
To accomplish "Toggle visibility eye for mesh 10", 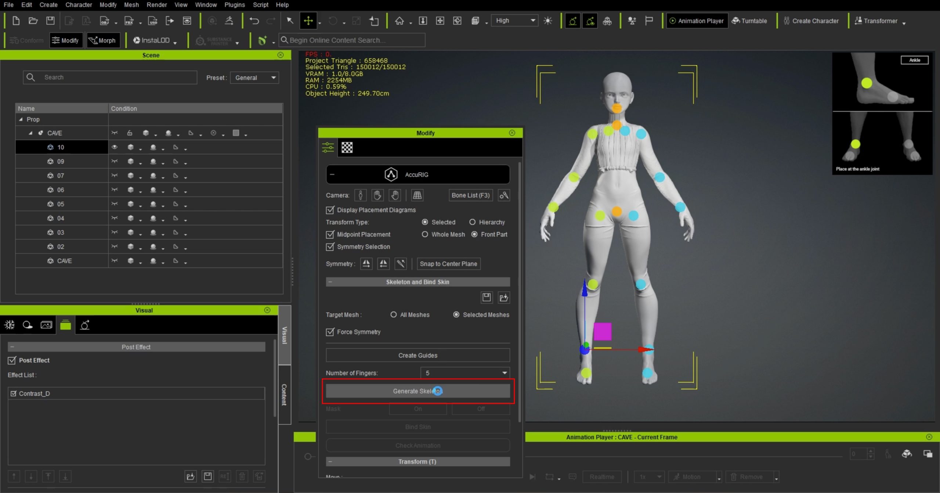I will 115,147.
